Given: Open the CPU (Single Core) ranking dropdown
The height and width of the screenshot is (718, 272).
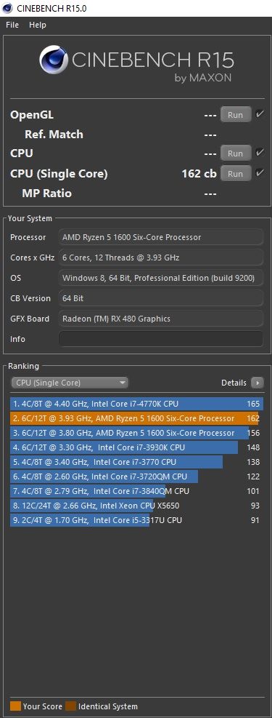Looking at the screenshot, I should coord(70,383).
